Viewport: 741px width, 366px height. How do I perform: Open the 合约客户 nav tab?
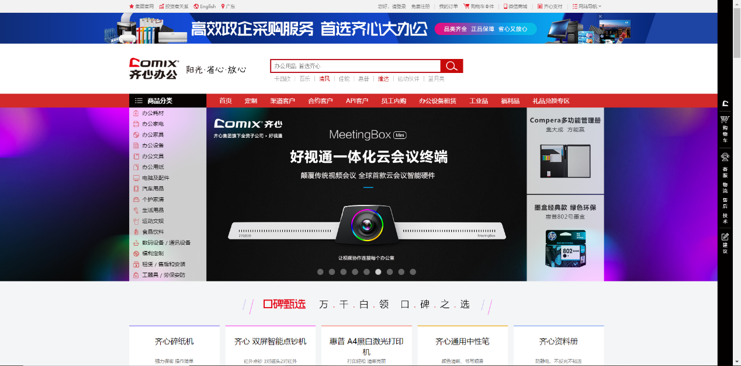[320, 101]
